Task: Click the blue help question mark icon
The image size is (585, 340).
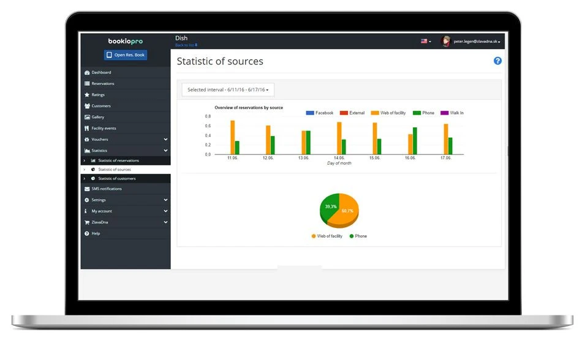Action: click(497, 61)
